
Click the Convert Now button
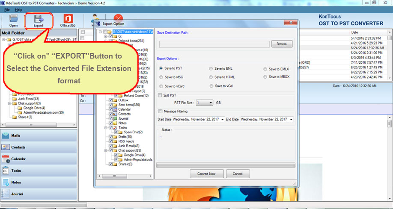(206, 174)
